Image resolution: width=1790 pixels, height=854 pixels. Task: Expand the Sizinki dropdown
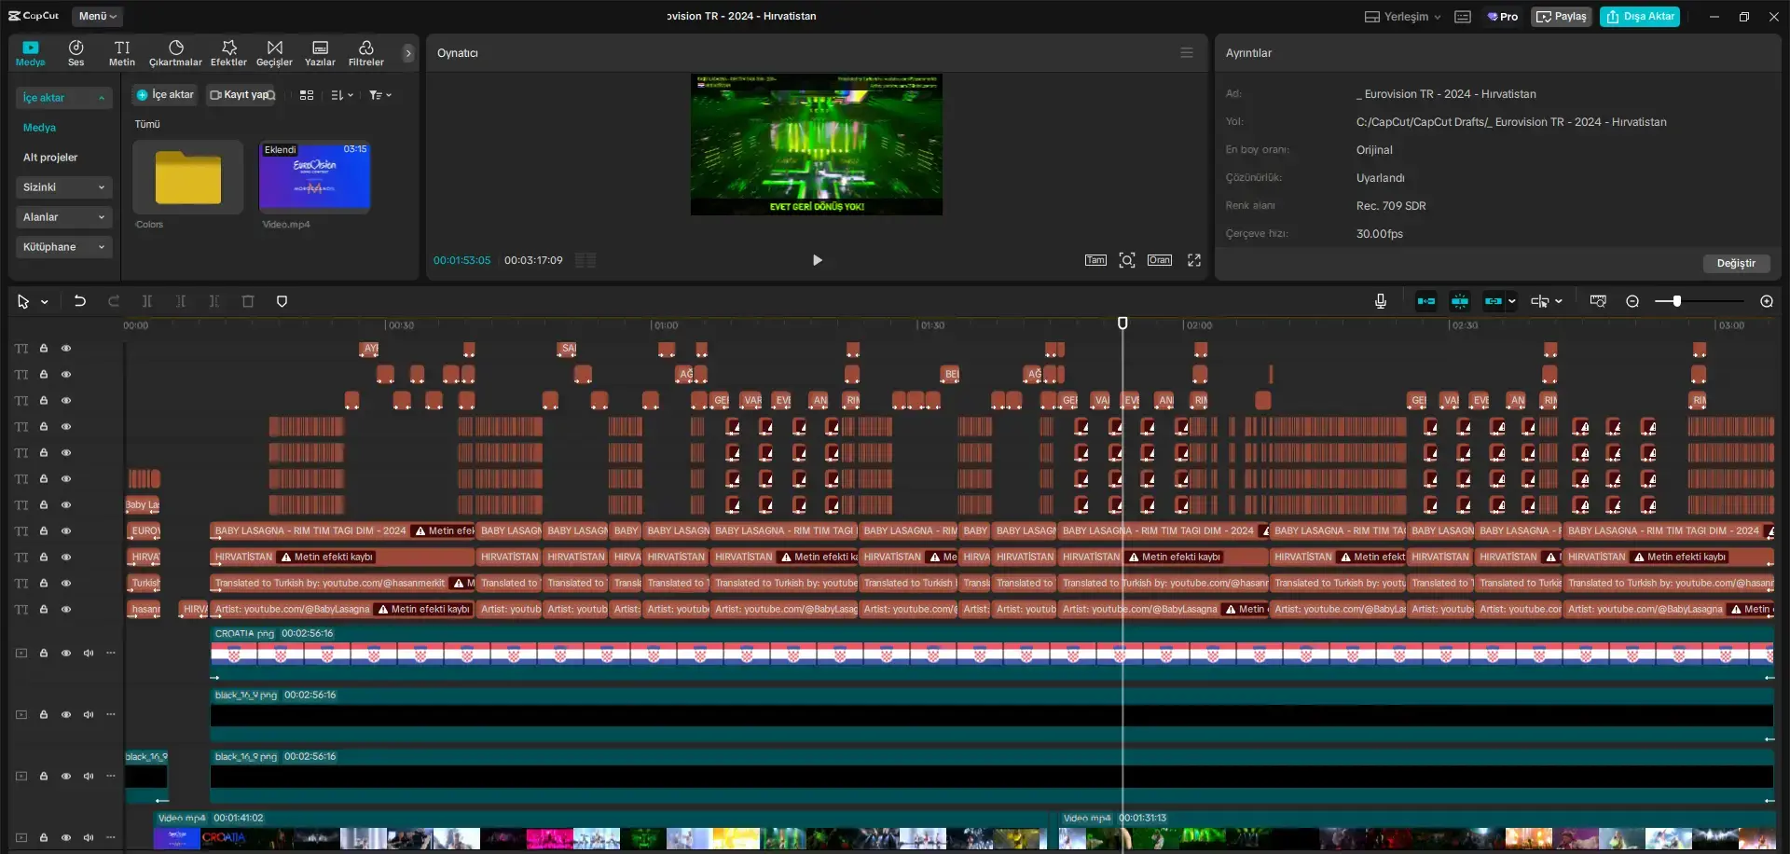63,187
